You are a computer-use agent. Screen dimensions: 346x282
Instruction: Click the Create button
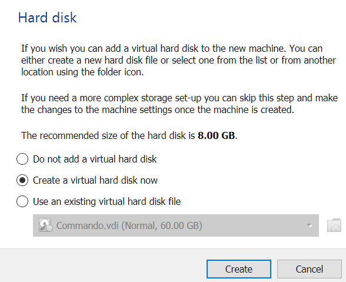[x=239, y=269]
